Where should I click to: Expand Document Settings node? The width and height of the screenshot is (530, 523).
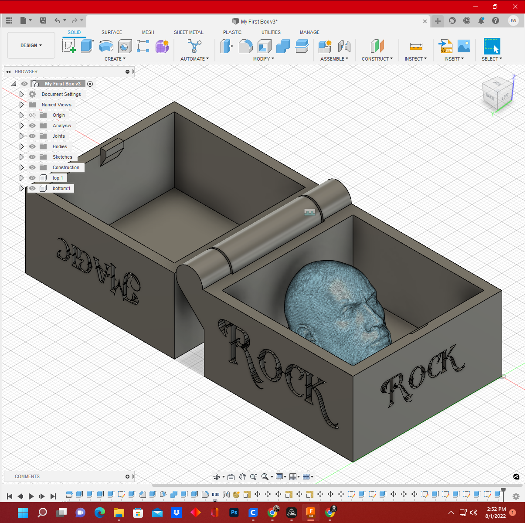[21, 94]
